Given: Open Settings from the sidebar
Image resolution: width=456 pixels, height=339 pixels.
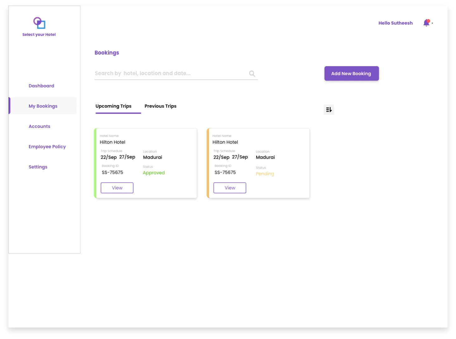Looking at the screenshot, I should tap(38, 167).
